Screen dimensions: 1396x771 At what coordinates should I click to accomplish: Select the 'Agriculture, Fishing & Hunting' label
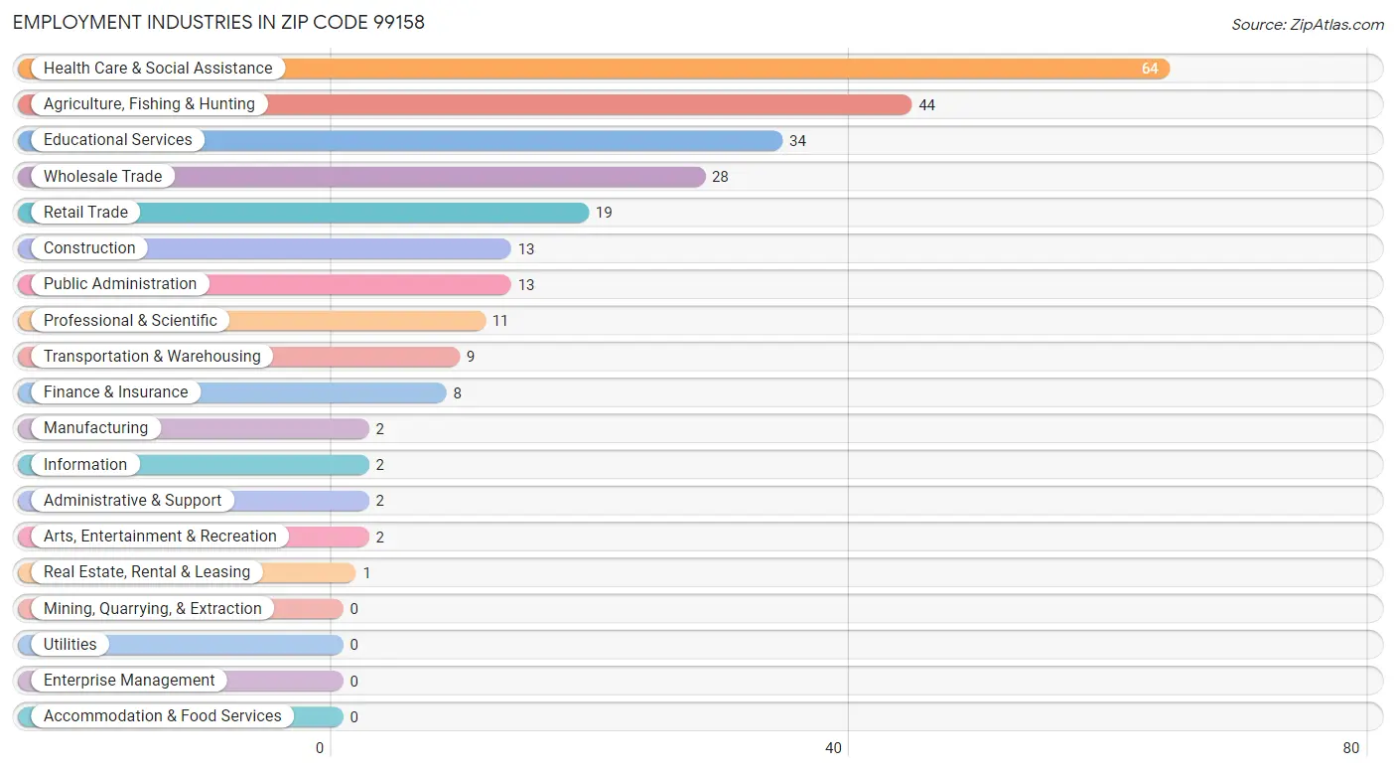click(149, 104)
